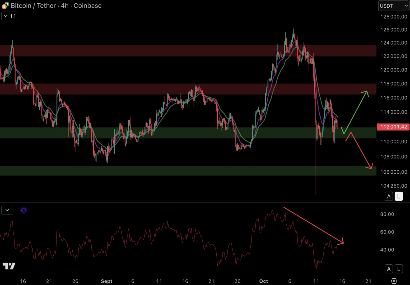Click the Bitcoin symbol logo icon
Screen dimensions: 410x285
[5, 6]
